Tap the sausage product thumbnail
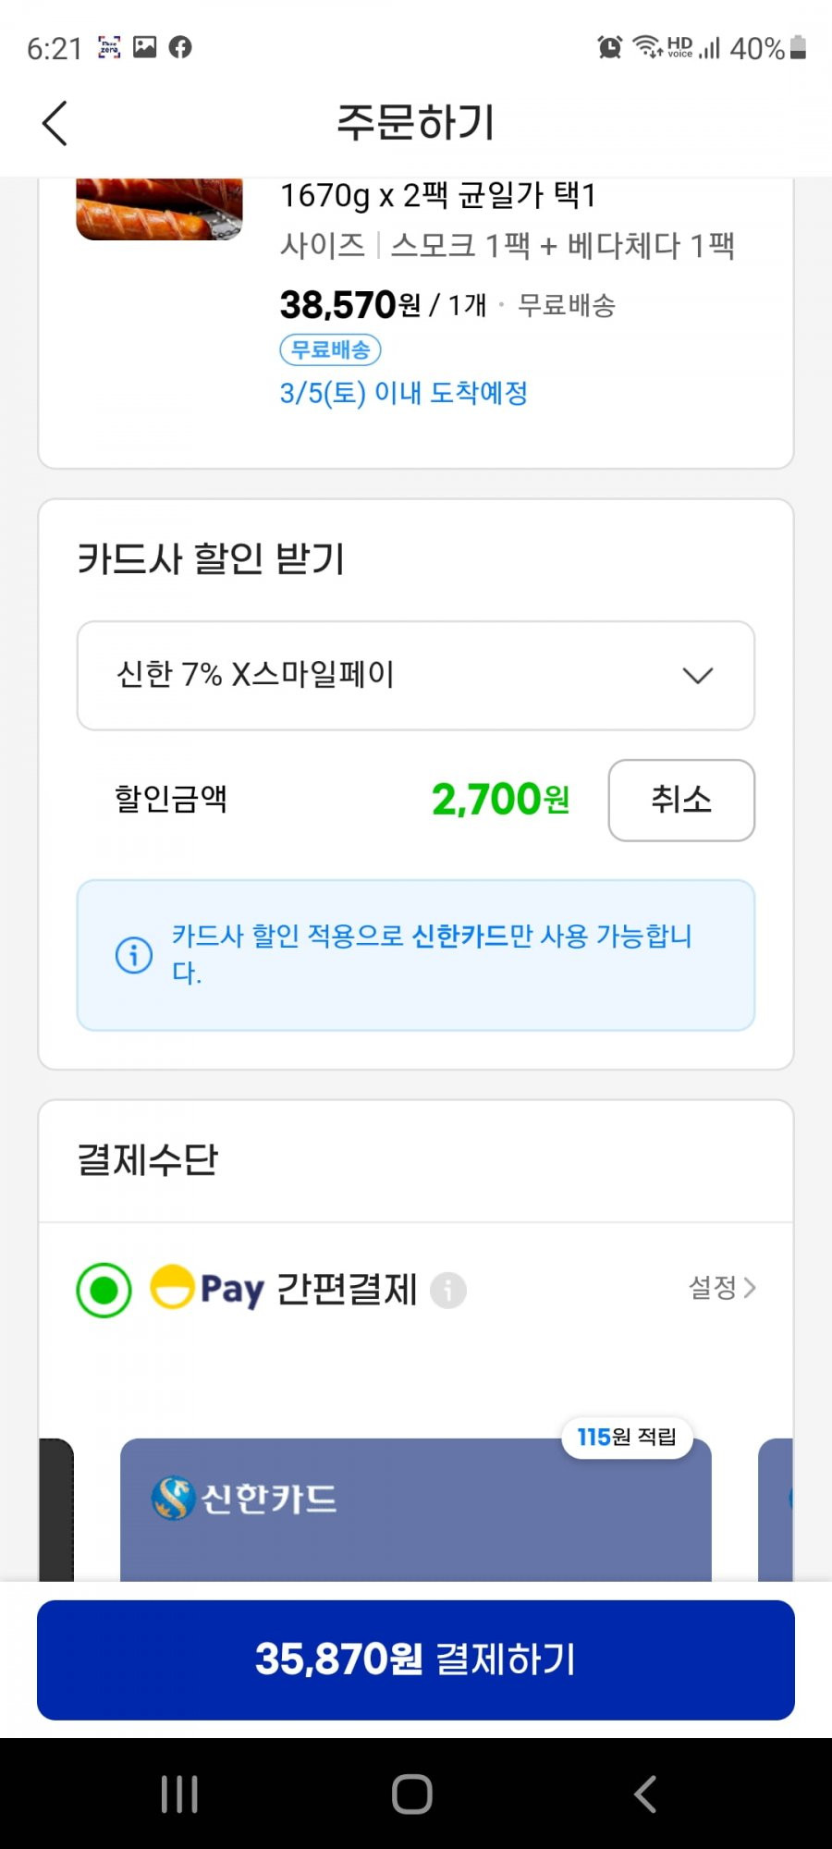The width and height of the screenshot is (832, 1849). coord(159,209)
